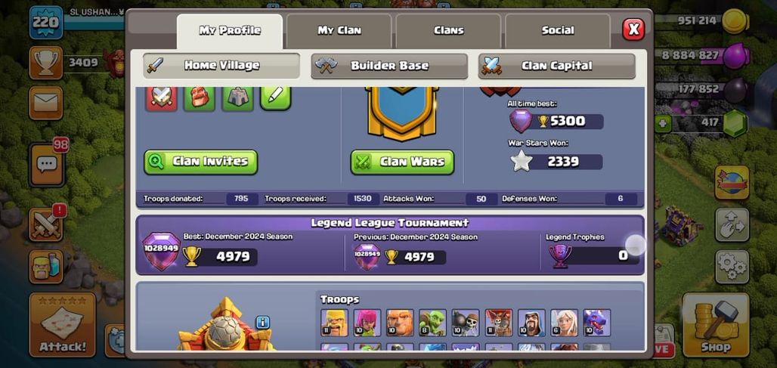This screenshot has height=368, width=777.
Task: Open the mail inbox icon
Action: (x=45, y=103)
